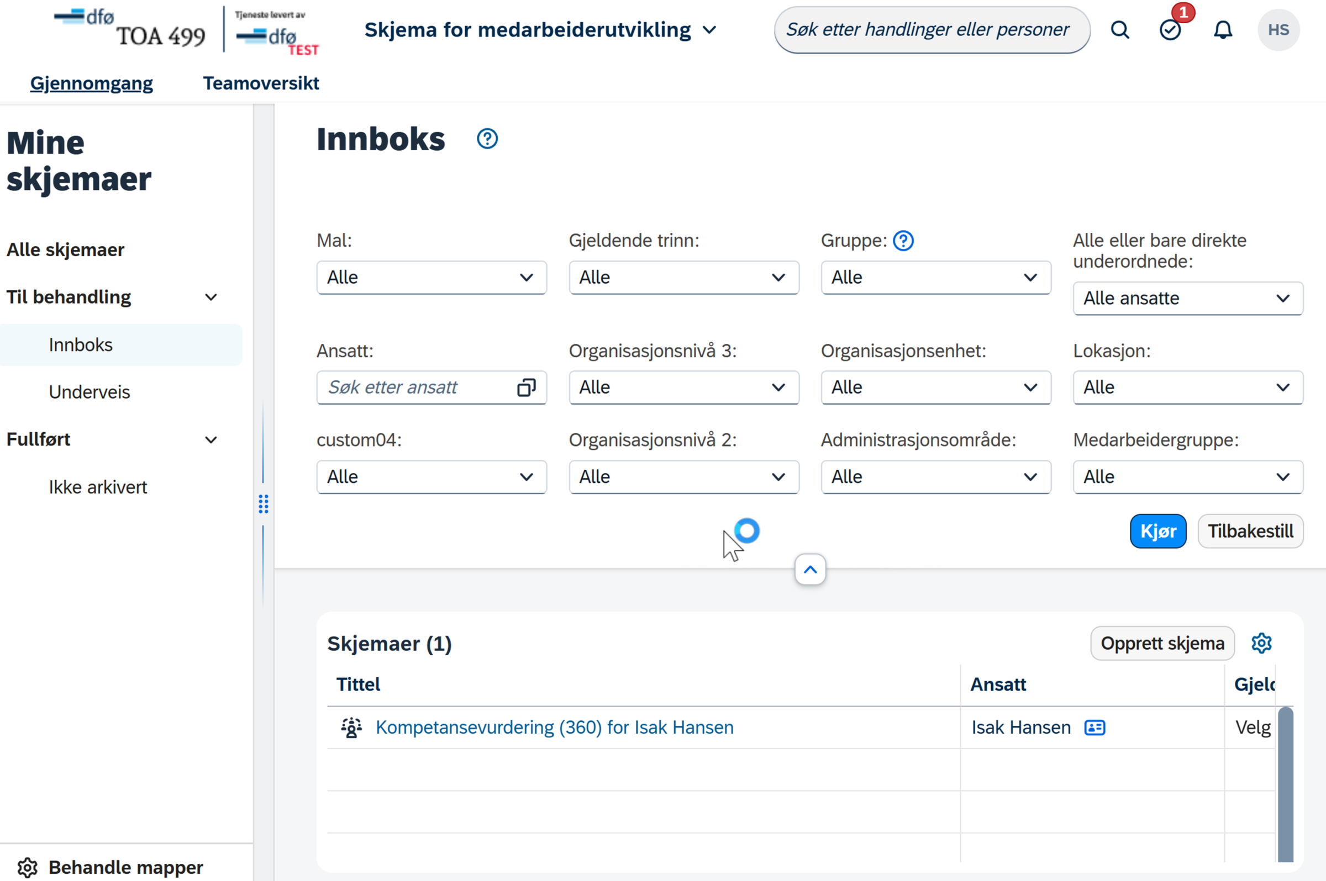Open Isak Hansen's contact card icon
Viewport: 1326px width, 881px height.
tap(1095, 728)
